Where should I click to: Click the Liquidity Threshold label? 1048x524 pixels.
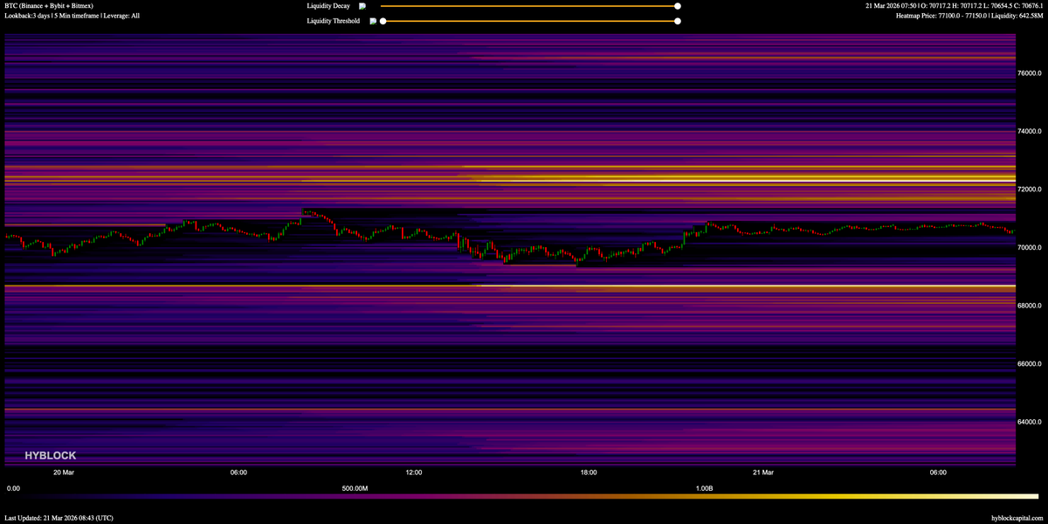(334, 21)
